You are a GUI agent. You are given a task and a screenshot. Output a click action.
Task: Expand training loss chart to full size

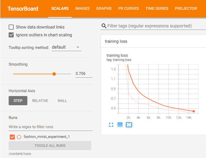pyautogui.click(x=111, y=125)
